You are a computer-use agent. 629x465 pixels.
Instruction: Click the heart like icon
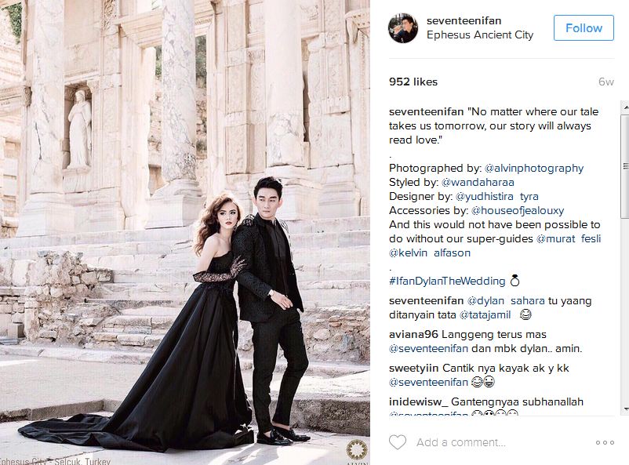pos(398,442)
